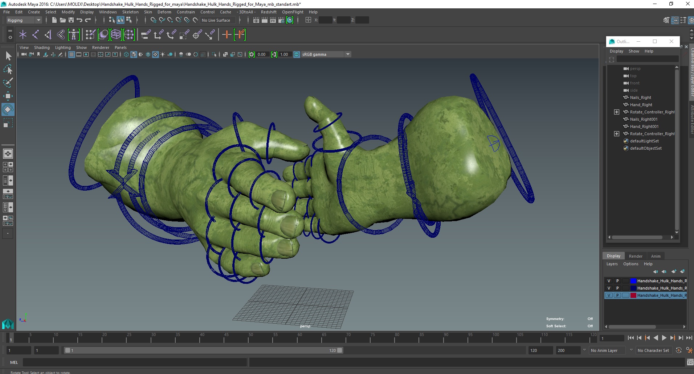Open the No Live Surface field
694x374 pixels.
point(218,20)
